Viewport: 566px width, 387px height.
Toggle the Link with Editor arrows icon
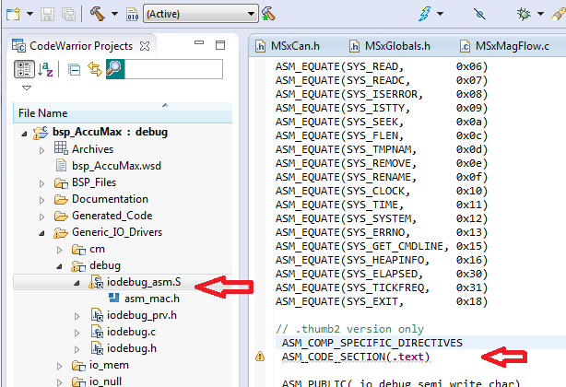pos(95,69)
